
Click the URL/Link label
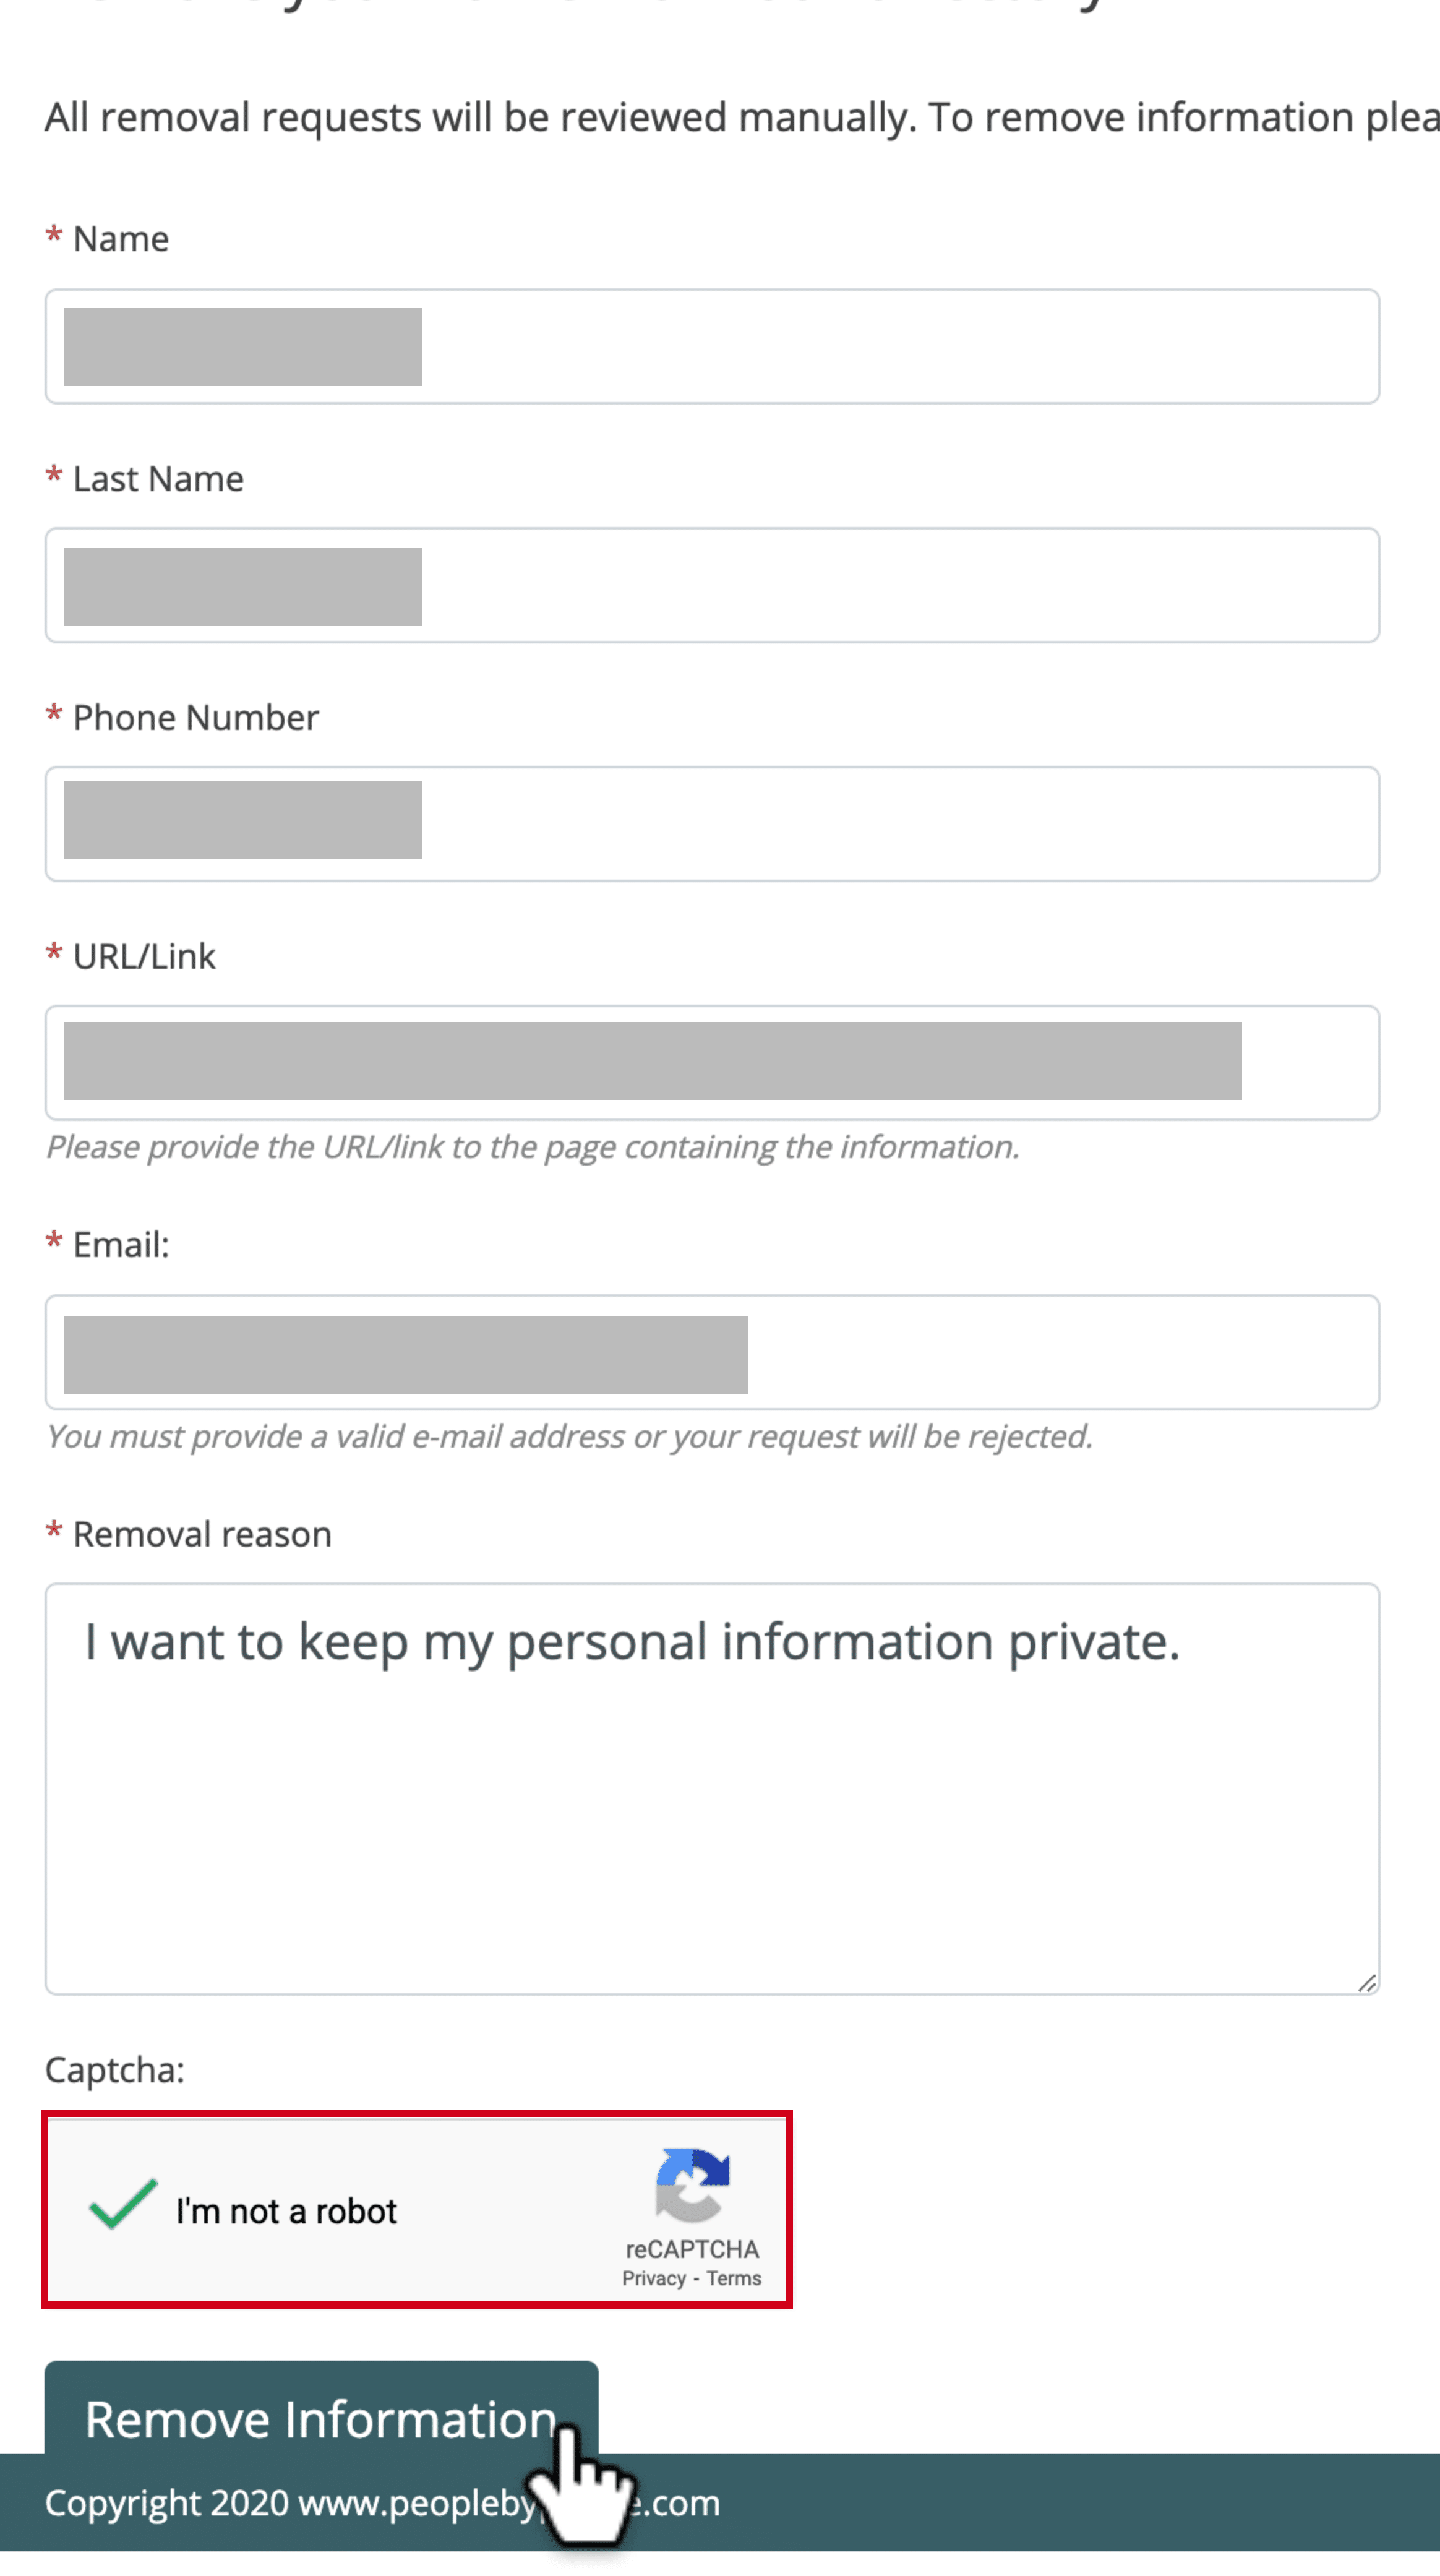pos(144,958)
